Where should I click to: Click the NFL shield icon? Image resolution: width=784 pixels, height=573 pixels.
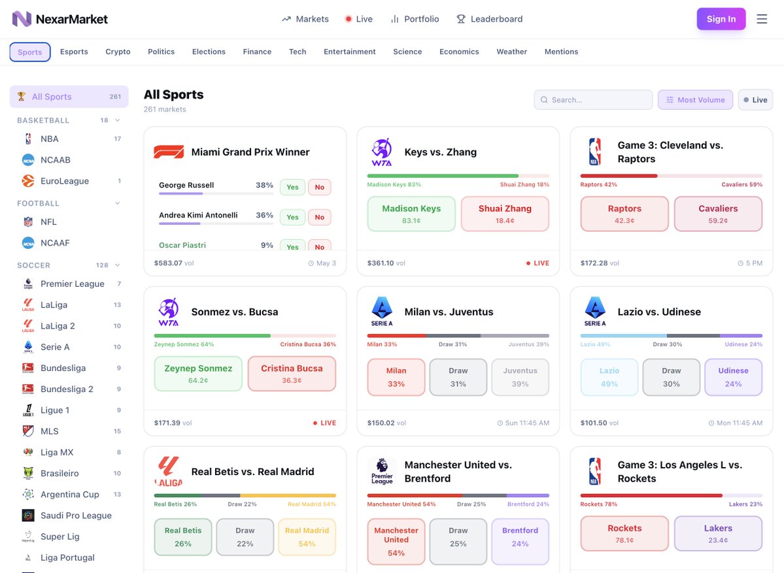pos(28,221)
